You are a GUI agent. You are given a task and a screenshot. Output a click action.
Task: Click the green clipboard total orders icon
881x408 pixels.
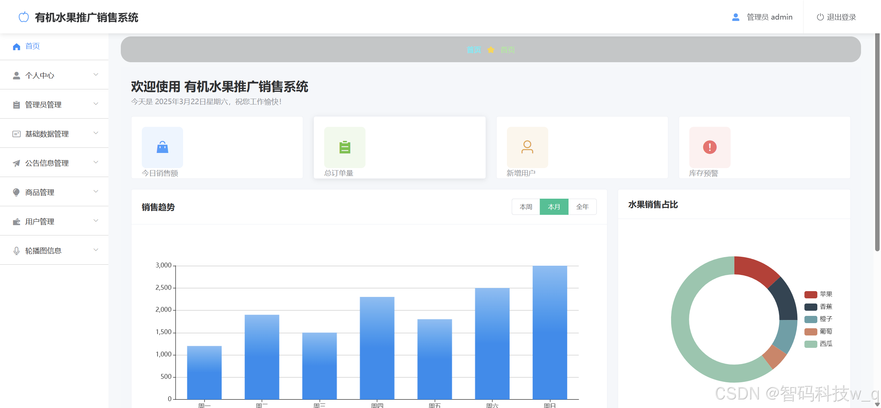click(x=344, y=147)
